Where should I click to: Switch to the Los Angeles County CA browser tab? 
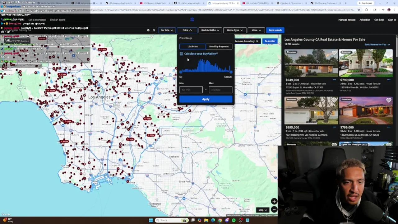coord(223,3)
